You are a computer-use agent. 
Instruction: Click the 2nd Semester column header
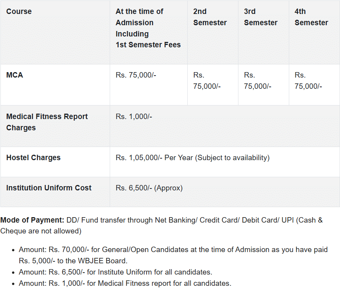pos(210,17)
